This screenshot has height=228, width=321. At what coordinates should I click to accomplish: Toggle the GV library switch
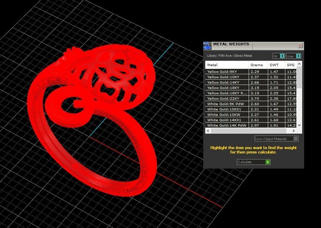coord(279,56)
